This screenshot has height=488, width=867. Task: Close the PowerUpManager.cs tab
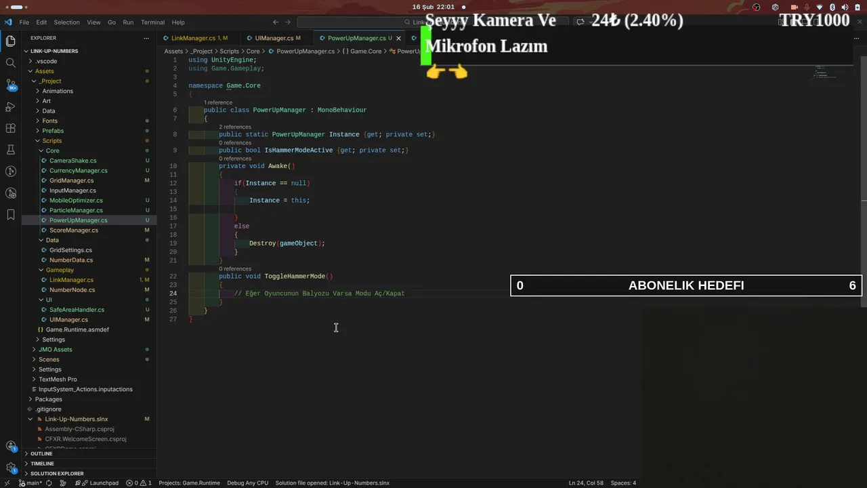coord(399,38)
